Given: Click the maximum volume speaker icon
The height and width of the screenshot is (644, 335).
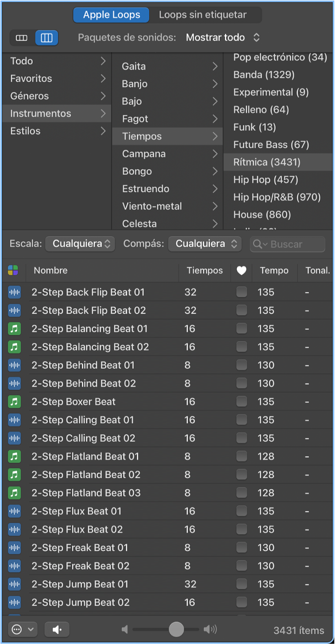Looking at the screenshot, I should pyautogui.click(x=210, y=630).
